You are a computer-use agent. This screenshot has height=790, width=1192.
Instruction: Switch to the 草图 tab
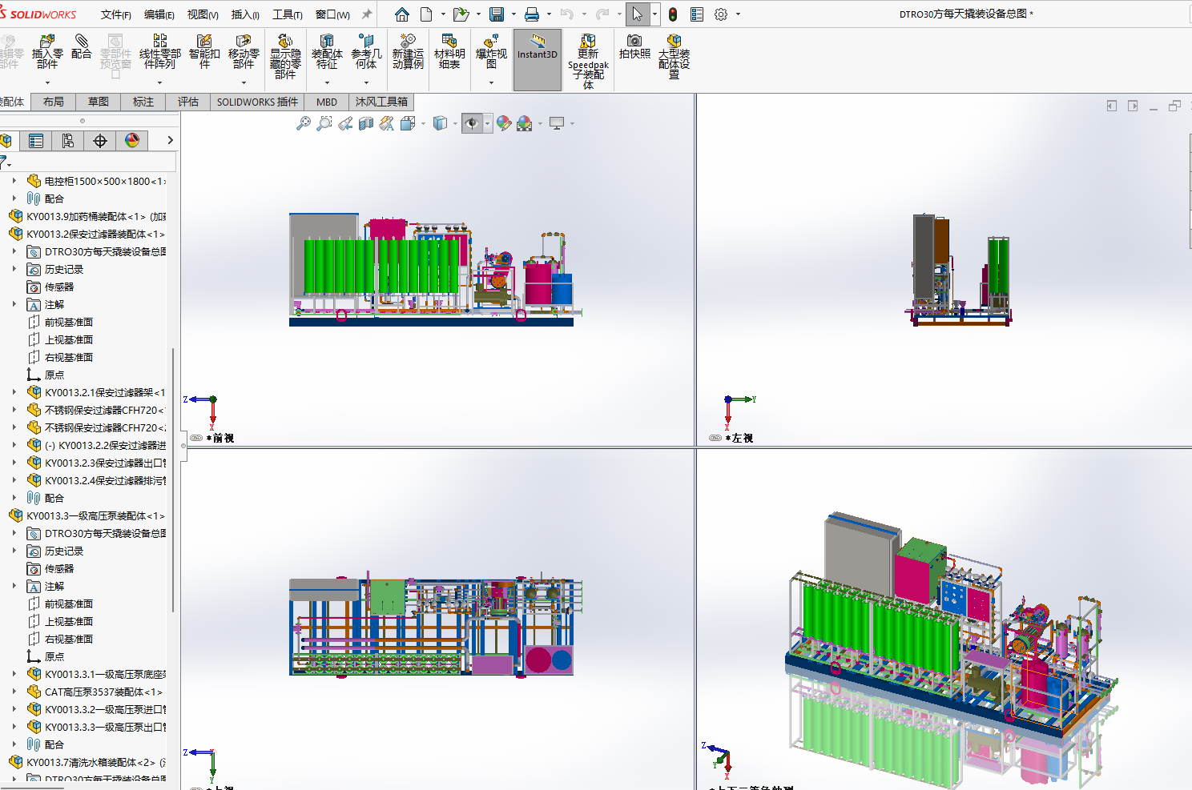tap(99, 102)
